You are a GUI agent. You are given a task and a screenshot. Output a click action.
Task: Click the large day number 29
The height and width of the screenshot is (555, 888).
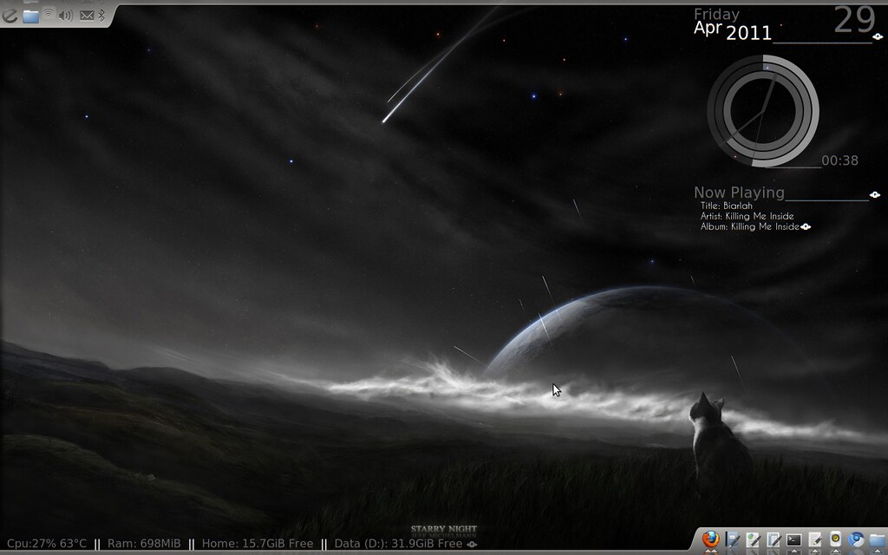click(x=855, y=20)
